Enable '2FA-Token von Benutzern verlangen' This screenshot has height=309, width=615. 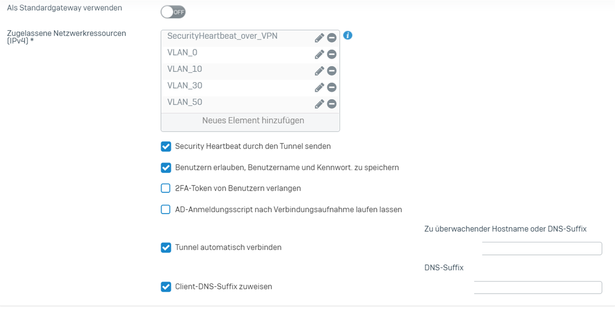point(166,188)
